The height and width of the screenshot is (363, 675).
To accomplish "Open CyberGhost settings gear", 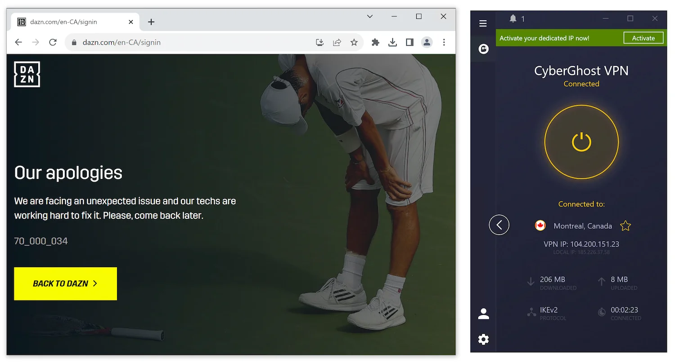I will tap(484, 339).
